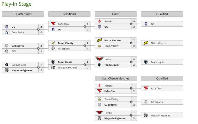
Task: Click the Complexity star logo
Action: pyautogui.click(x=7, y=32)
